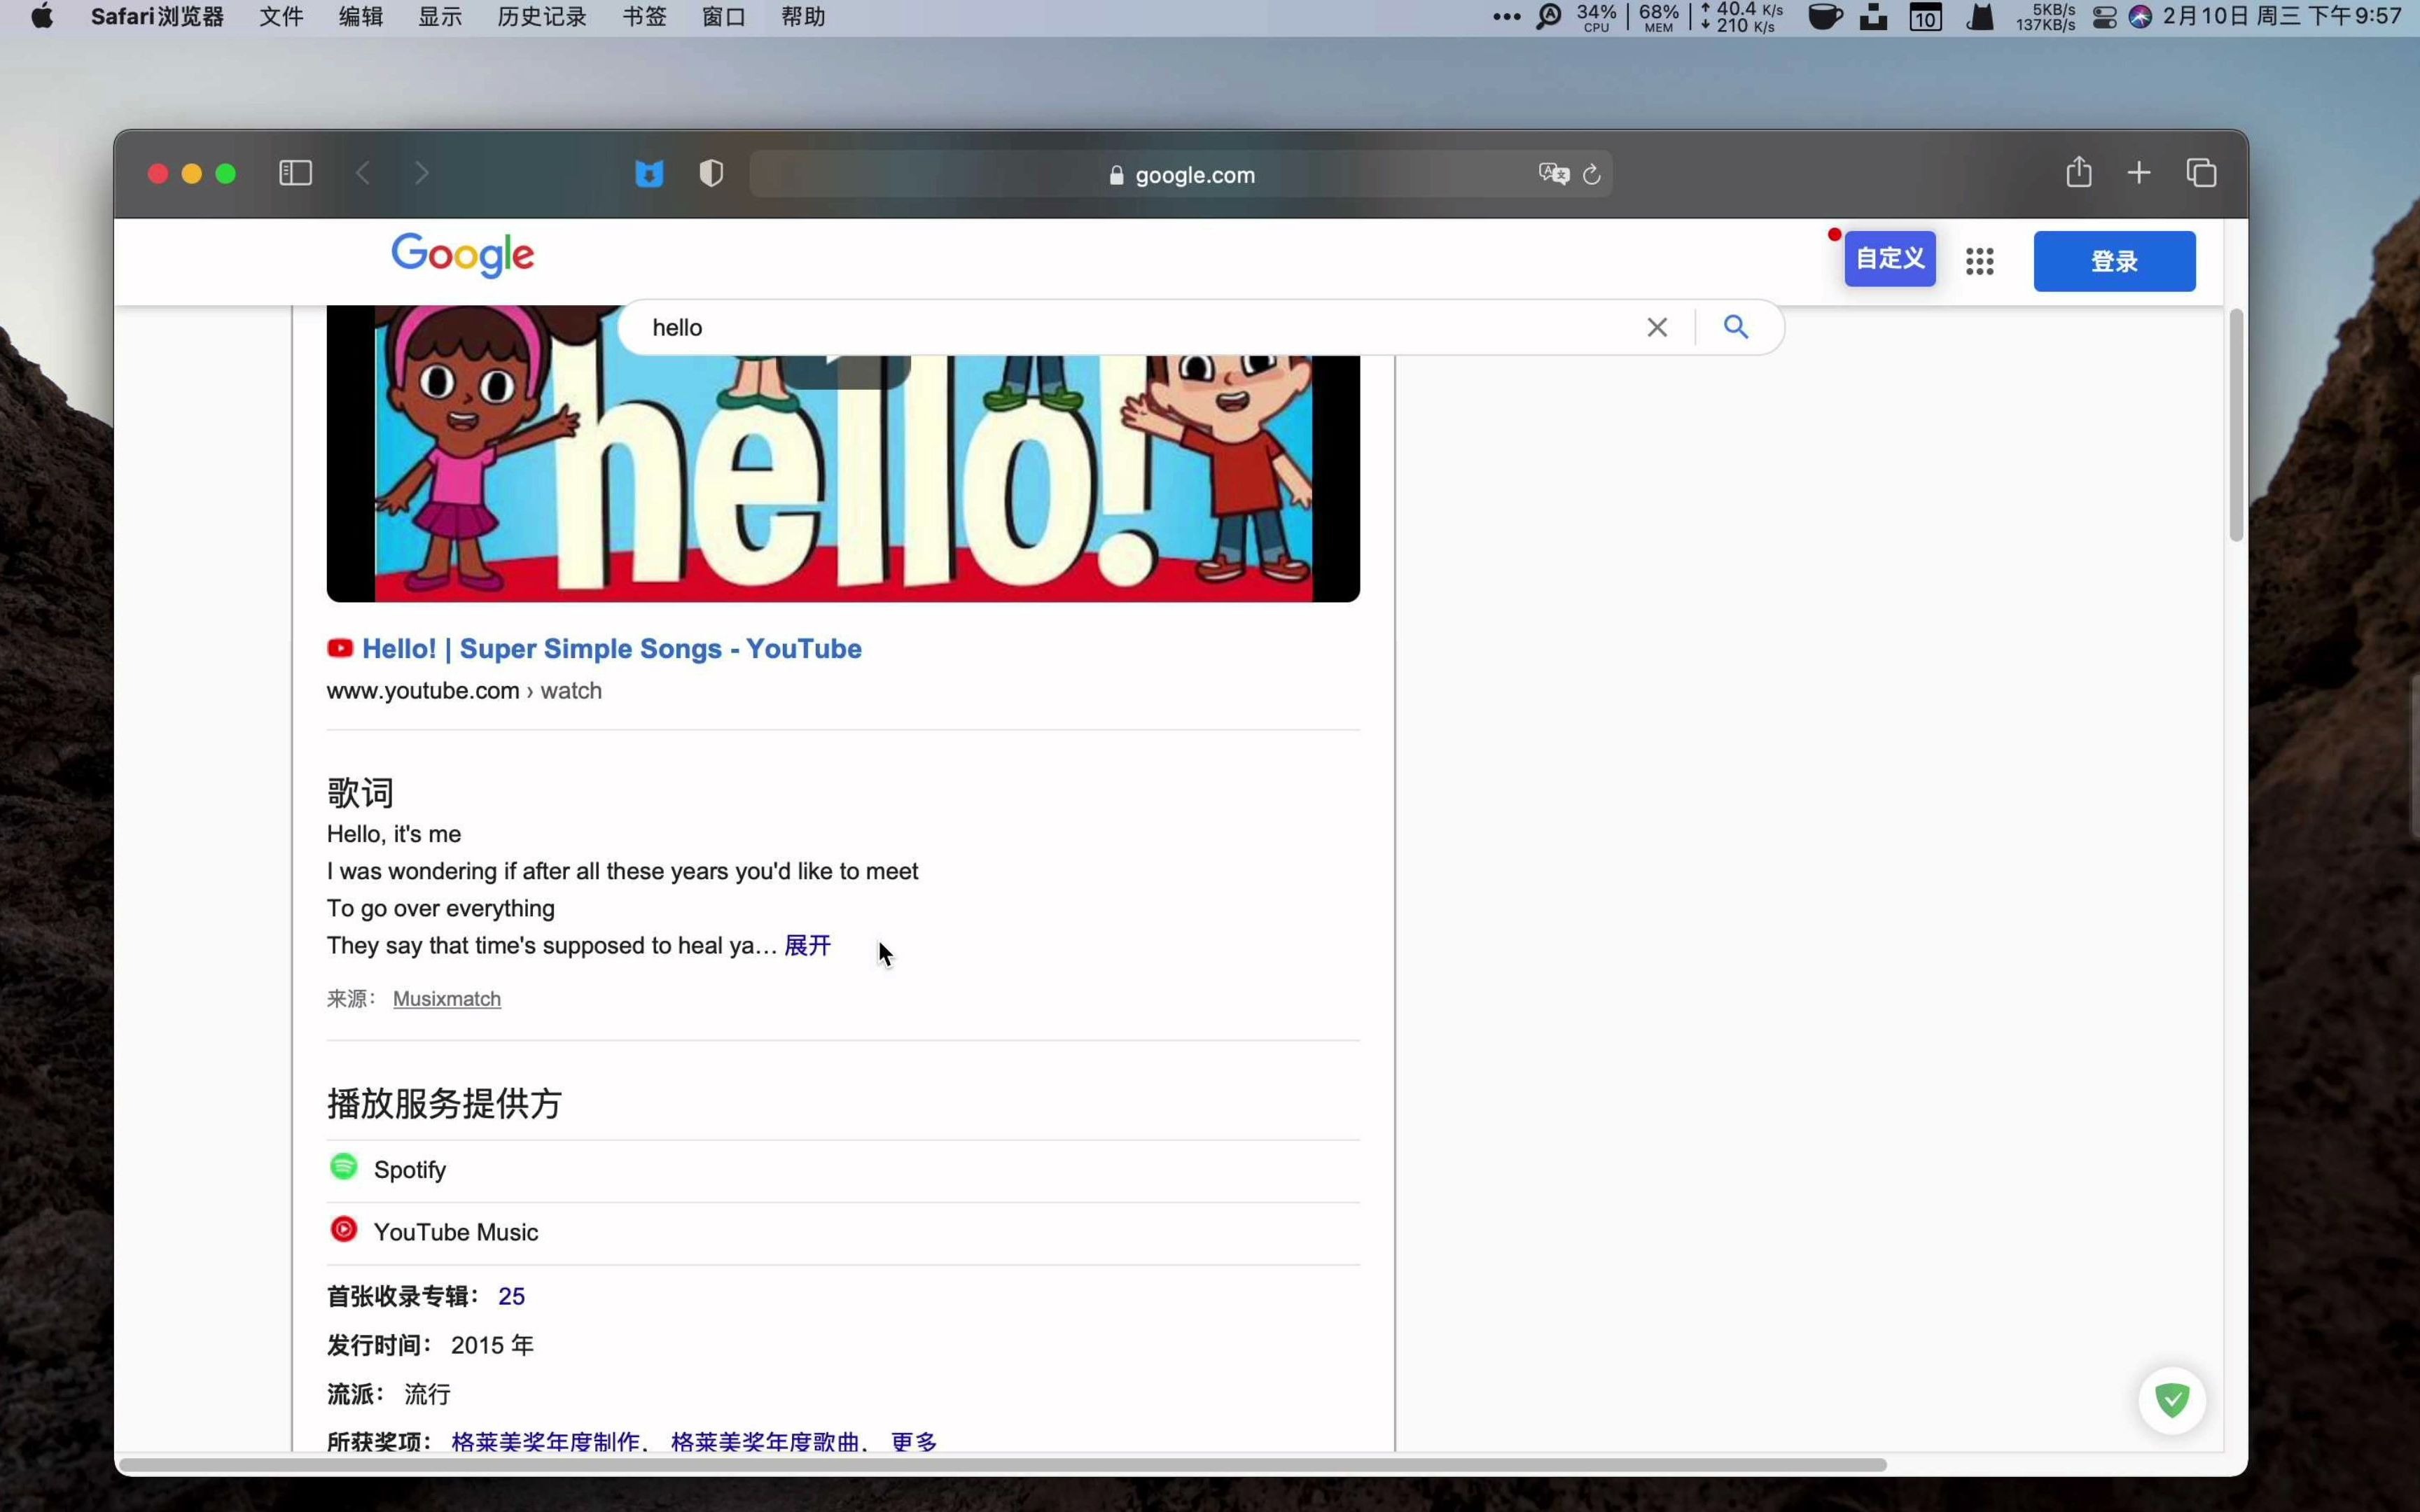Screen dimensions: 2420x1512
Task: Open the 文件 menu
Action: (x=281, y=17)
